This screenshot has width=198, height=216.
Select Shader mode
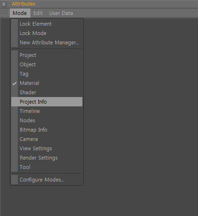pos(47,92)
